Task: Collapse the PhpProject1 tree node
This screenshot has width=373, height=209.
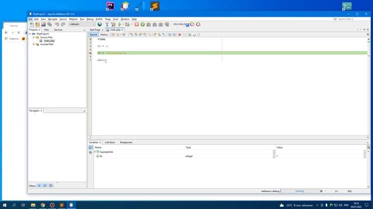Action: coord(30,34)
